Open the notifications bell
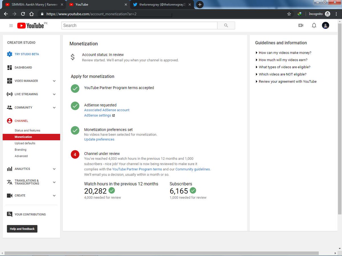The height and width of the screenshot is (256, 342). click(x=314, y=25)
